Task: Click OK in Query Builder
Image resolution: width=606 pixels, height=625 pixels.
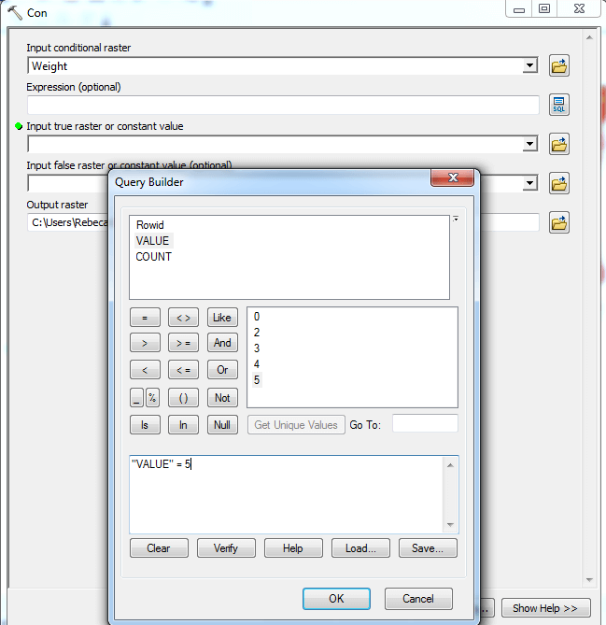Action: [336, 599]
